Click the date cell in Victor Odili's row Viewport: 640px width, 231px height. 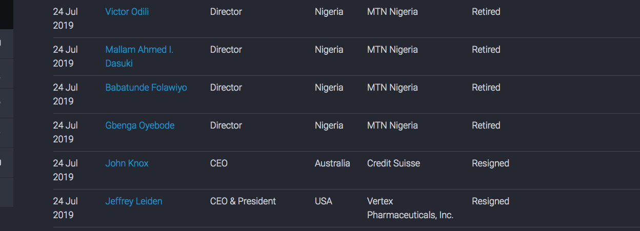click(66, 18)
